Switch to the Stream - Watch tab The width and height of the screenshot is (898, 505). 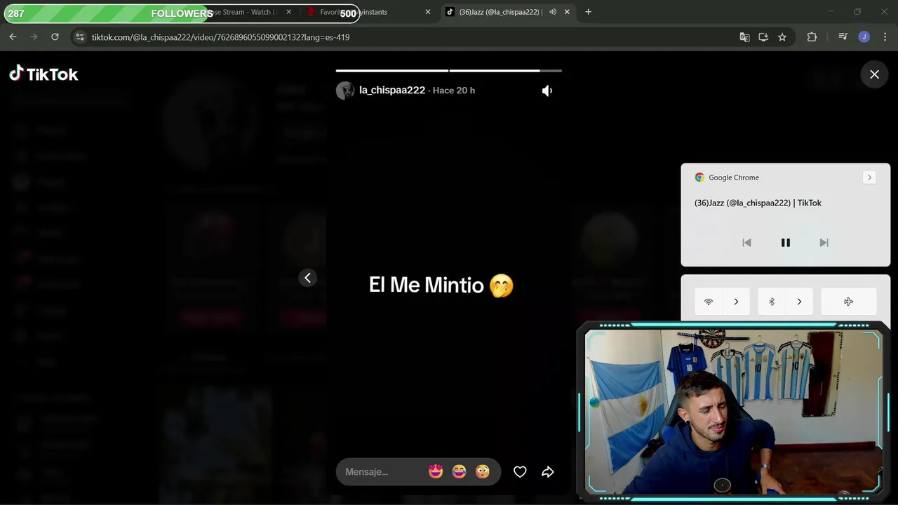249,12
